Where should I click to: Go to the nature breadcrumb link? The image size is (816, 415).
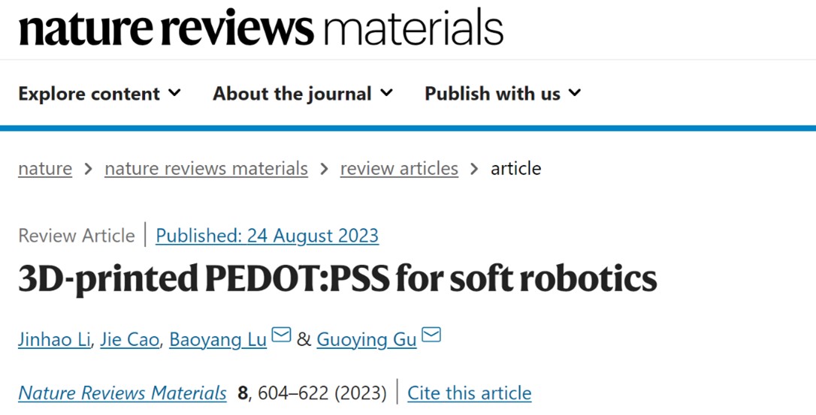tap(45, 169)
